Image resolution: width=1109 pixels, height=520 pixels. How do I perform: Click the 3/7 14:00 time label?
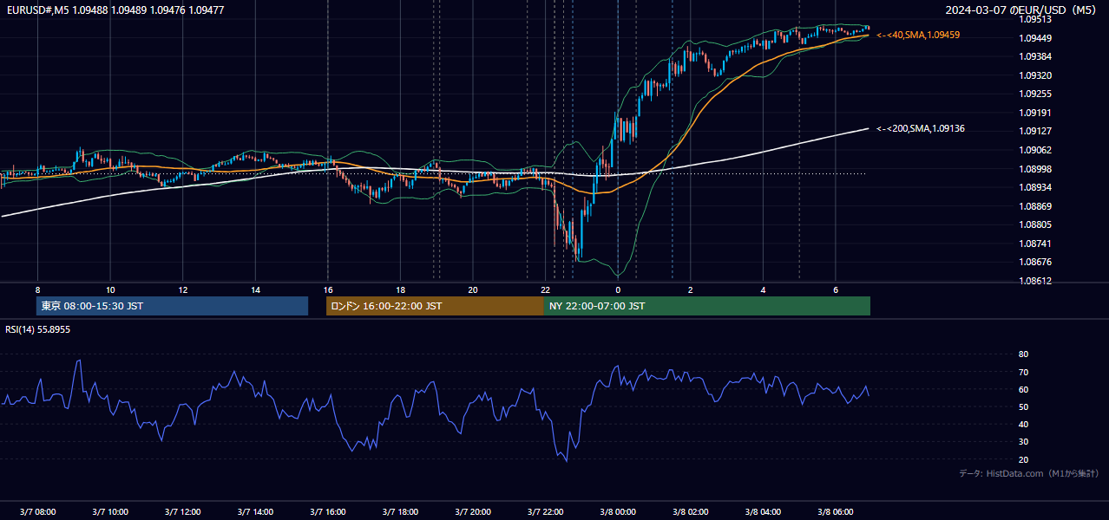255,511
